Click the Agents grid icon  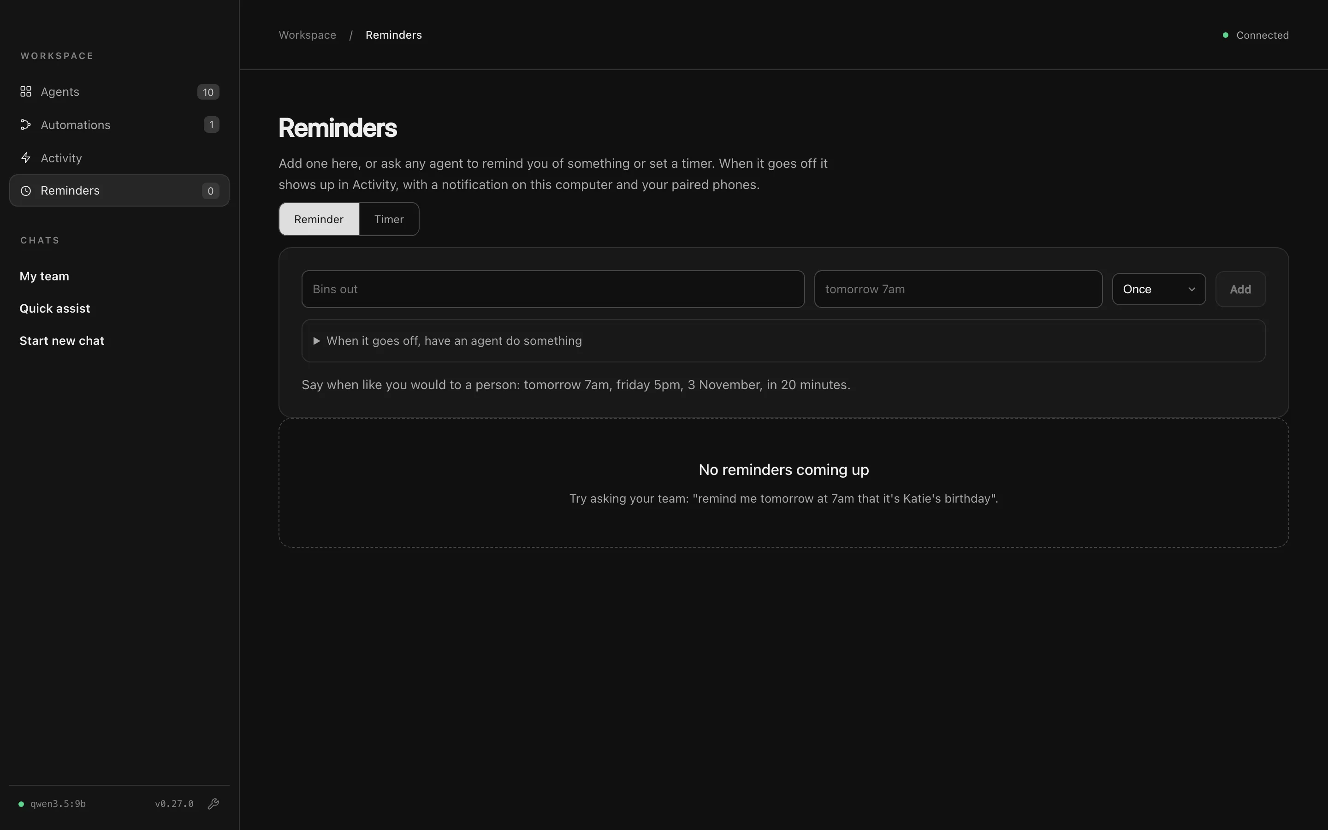click(26, 92)
